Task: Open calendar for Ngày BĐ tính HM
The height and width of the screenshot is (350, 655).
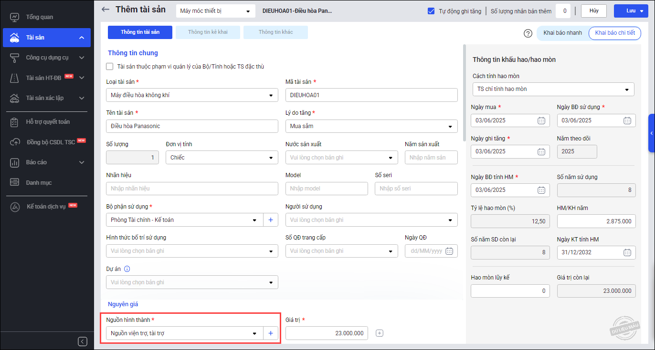Action: point(541,190)
